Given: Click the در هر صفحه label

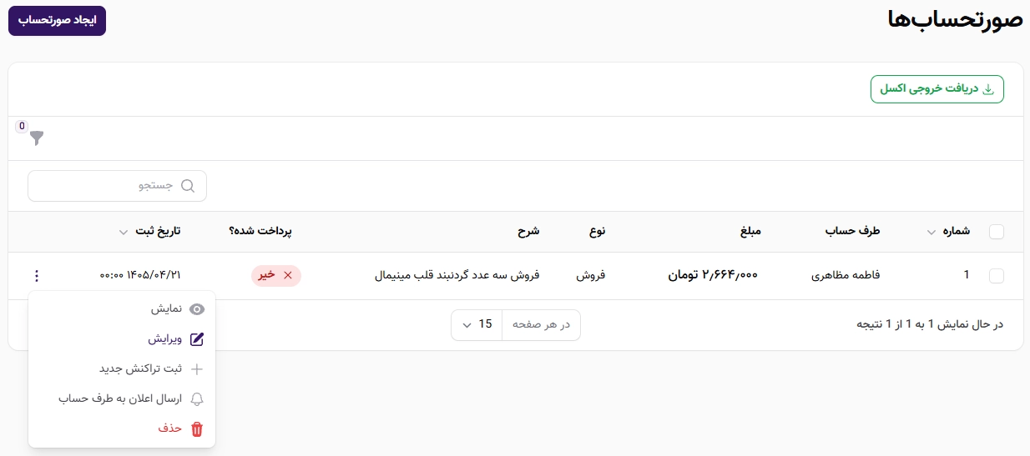Looking at the screenshot, I should click(541, 324).
